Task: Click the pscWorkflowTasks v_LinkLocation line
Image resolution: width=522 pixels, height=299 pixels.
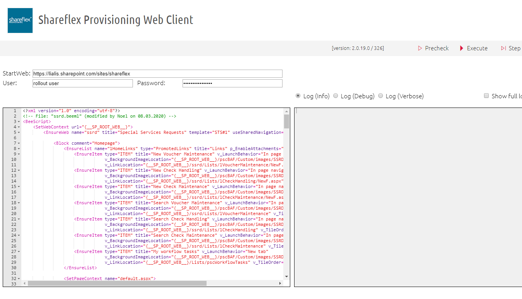Action: pyautogui.click(x=194, y=262)
